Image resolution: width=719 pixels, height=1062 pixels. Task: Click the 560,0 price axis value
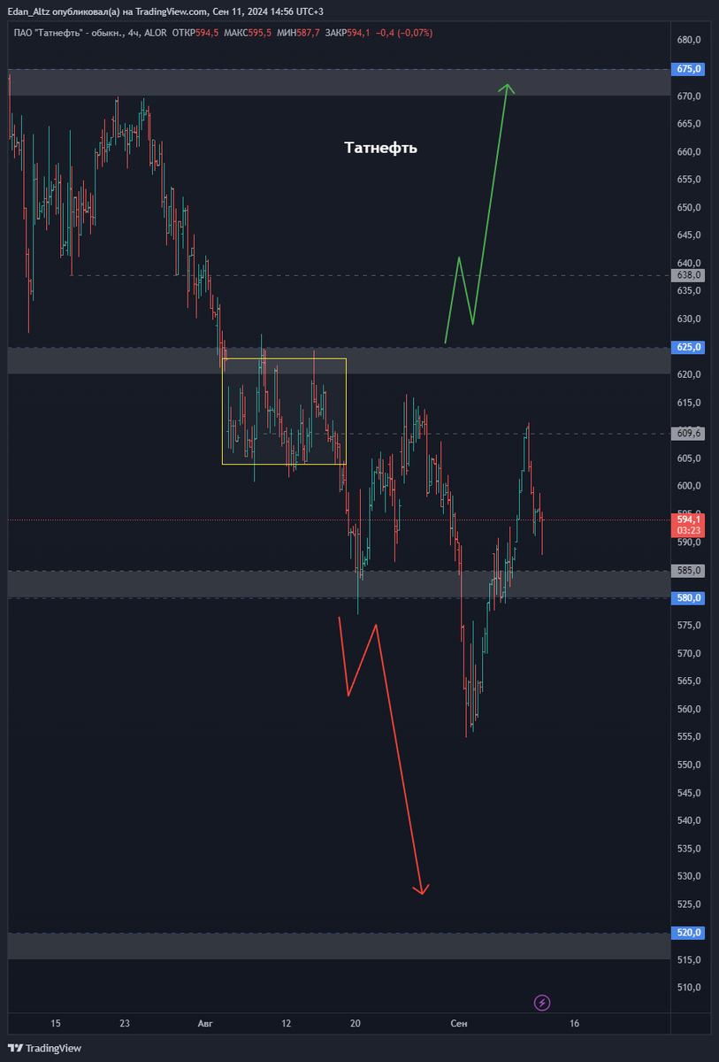point(689,709)
